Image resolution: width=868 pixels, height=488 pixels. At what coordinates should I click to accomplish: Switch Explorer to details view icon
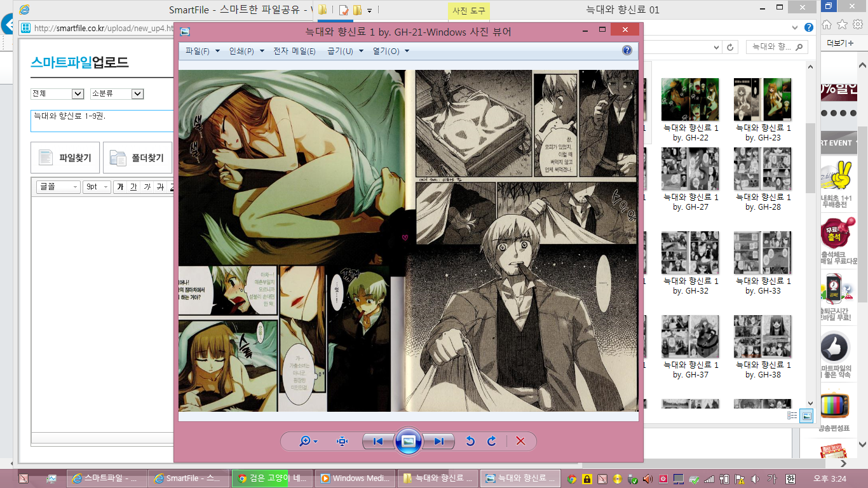[792, 416]
